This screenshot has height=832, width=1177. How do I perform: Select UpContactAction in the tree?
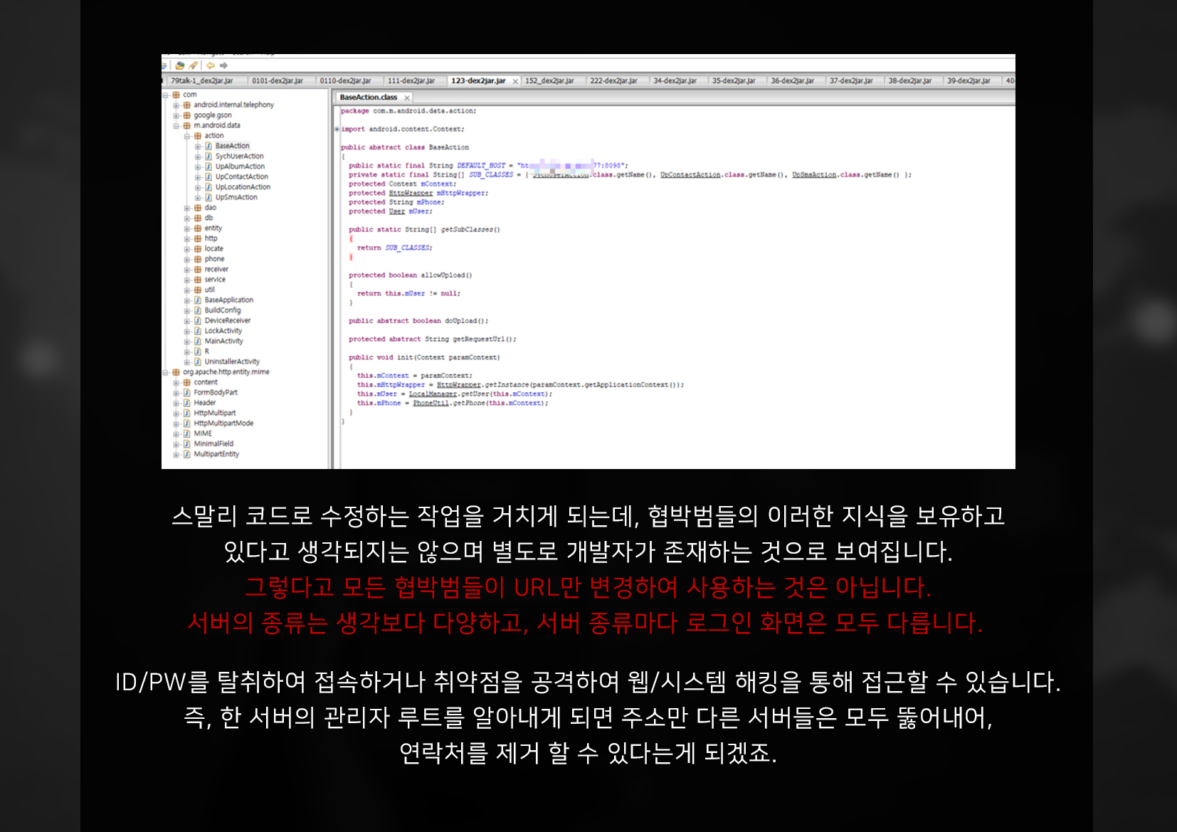tap(242, 177)
